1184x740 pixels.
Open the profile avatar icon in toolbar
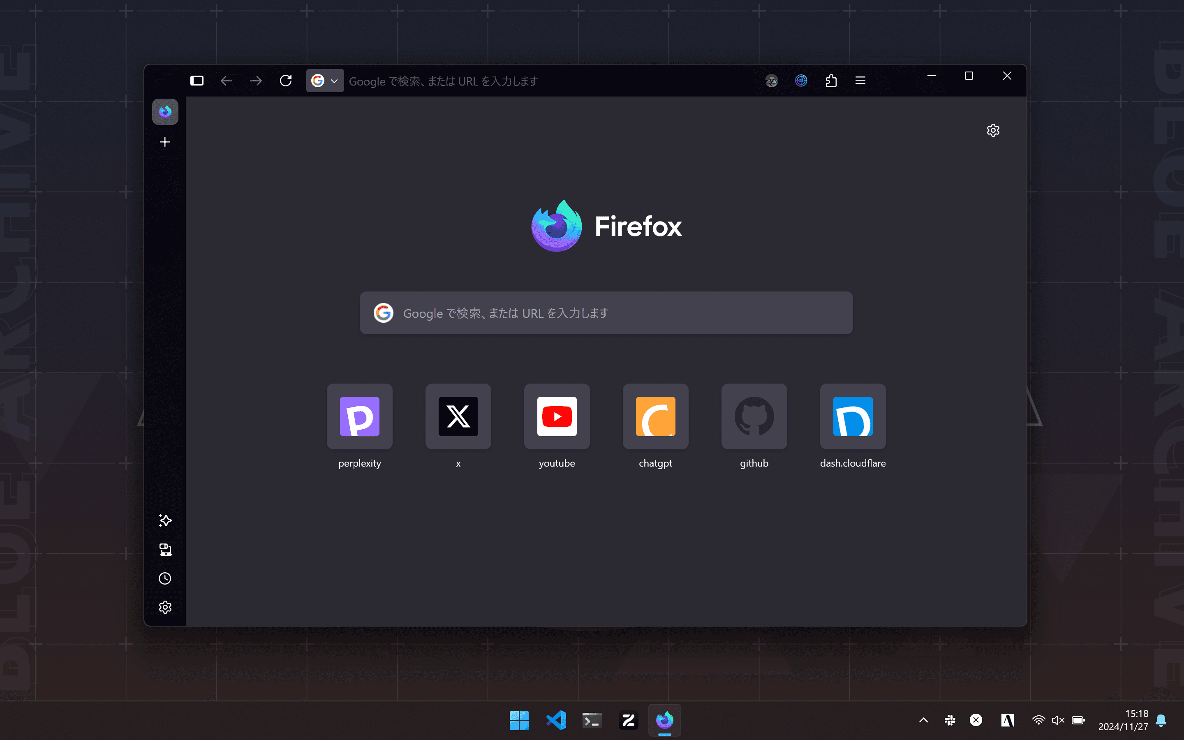(x=772, y=81)
